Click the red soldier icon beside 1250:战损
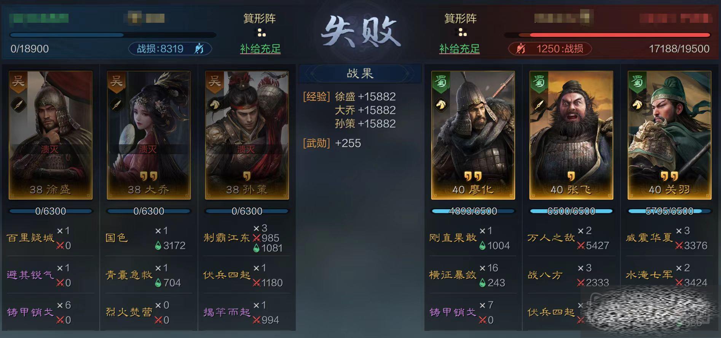 click(x=521, y=49)
